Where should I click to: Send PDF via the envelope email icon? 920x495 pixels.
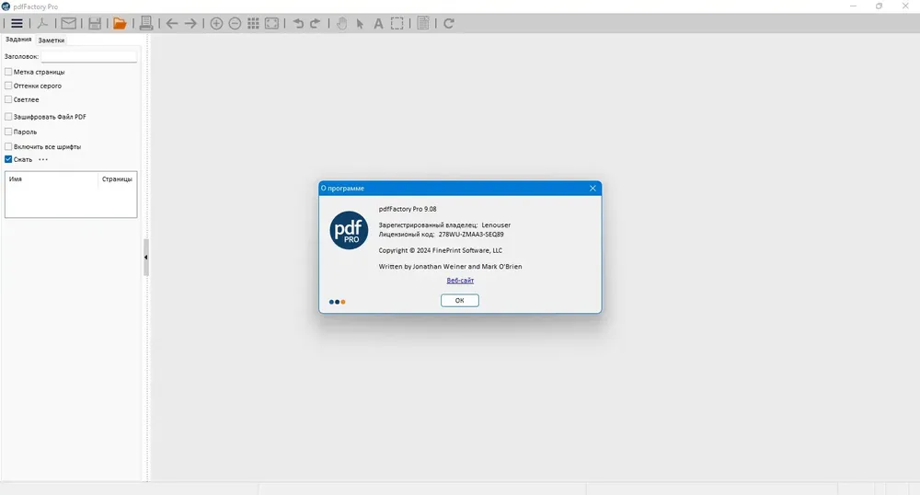pyautogui.click(x=69, y=23)
